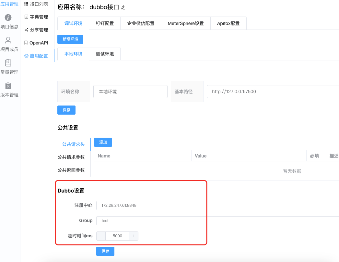Click the 基本路径 URL input field
This screenshot has height=262, width=339.
pos(272,92)
